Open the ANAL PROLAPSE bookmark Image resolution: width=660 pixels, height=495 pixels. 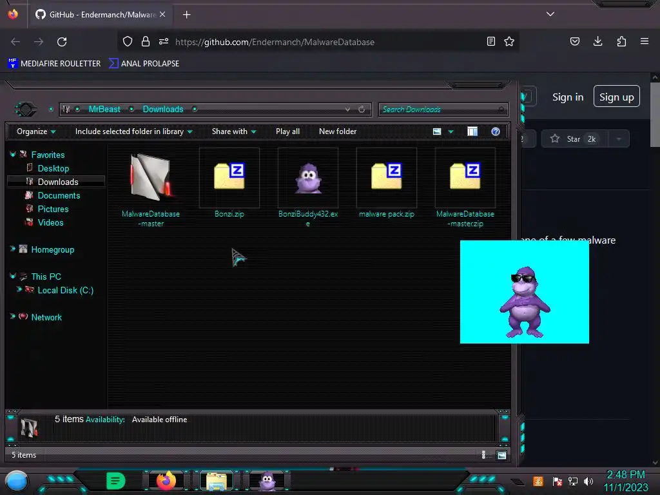[x=144, y=64]
